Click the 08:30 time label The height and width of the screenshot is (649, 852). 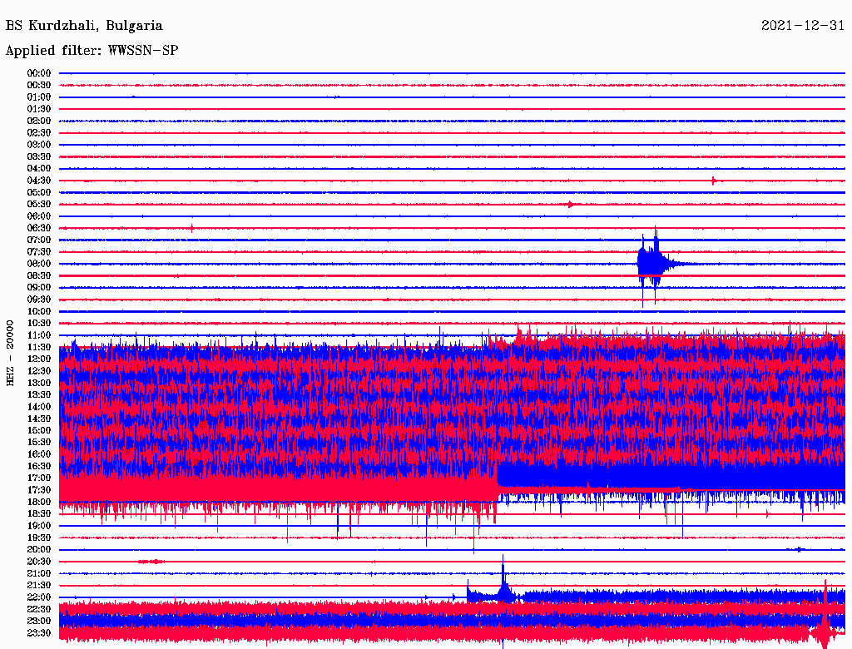click(x=39, y=275)
